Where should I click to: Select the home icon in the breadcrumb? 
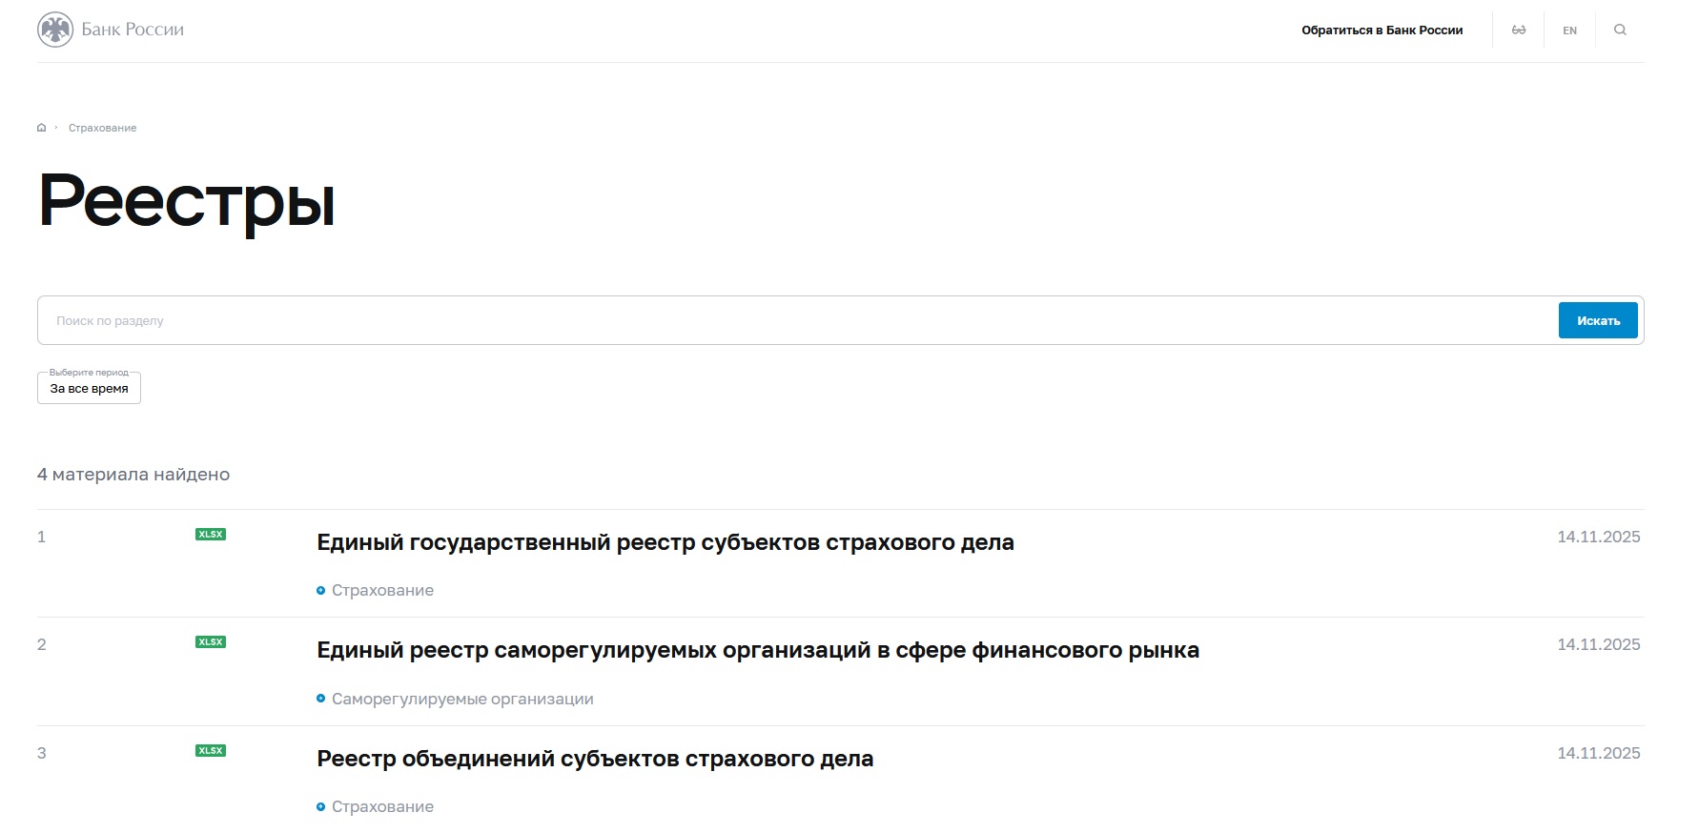pyautogui.click(x=41, y=127)
